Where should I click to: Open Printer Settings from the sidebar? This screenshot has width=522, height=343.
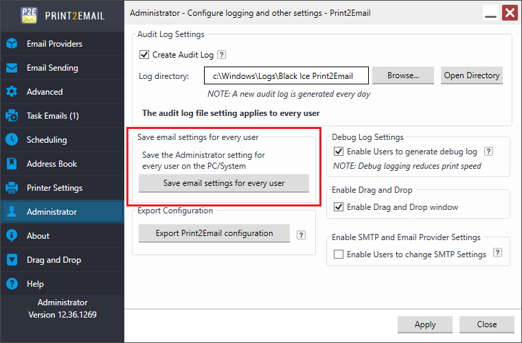[63, 188]
